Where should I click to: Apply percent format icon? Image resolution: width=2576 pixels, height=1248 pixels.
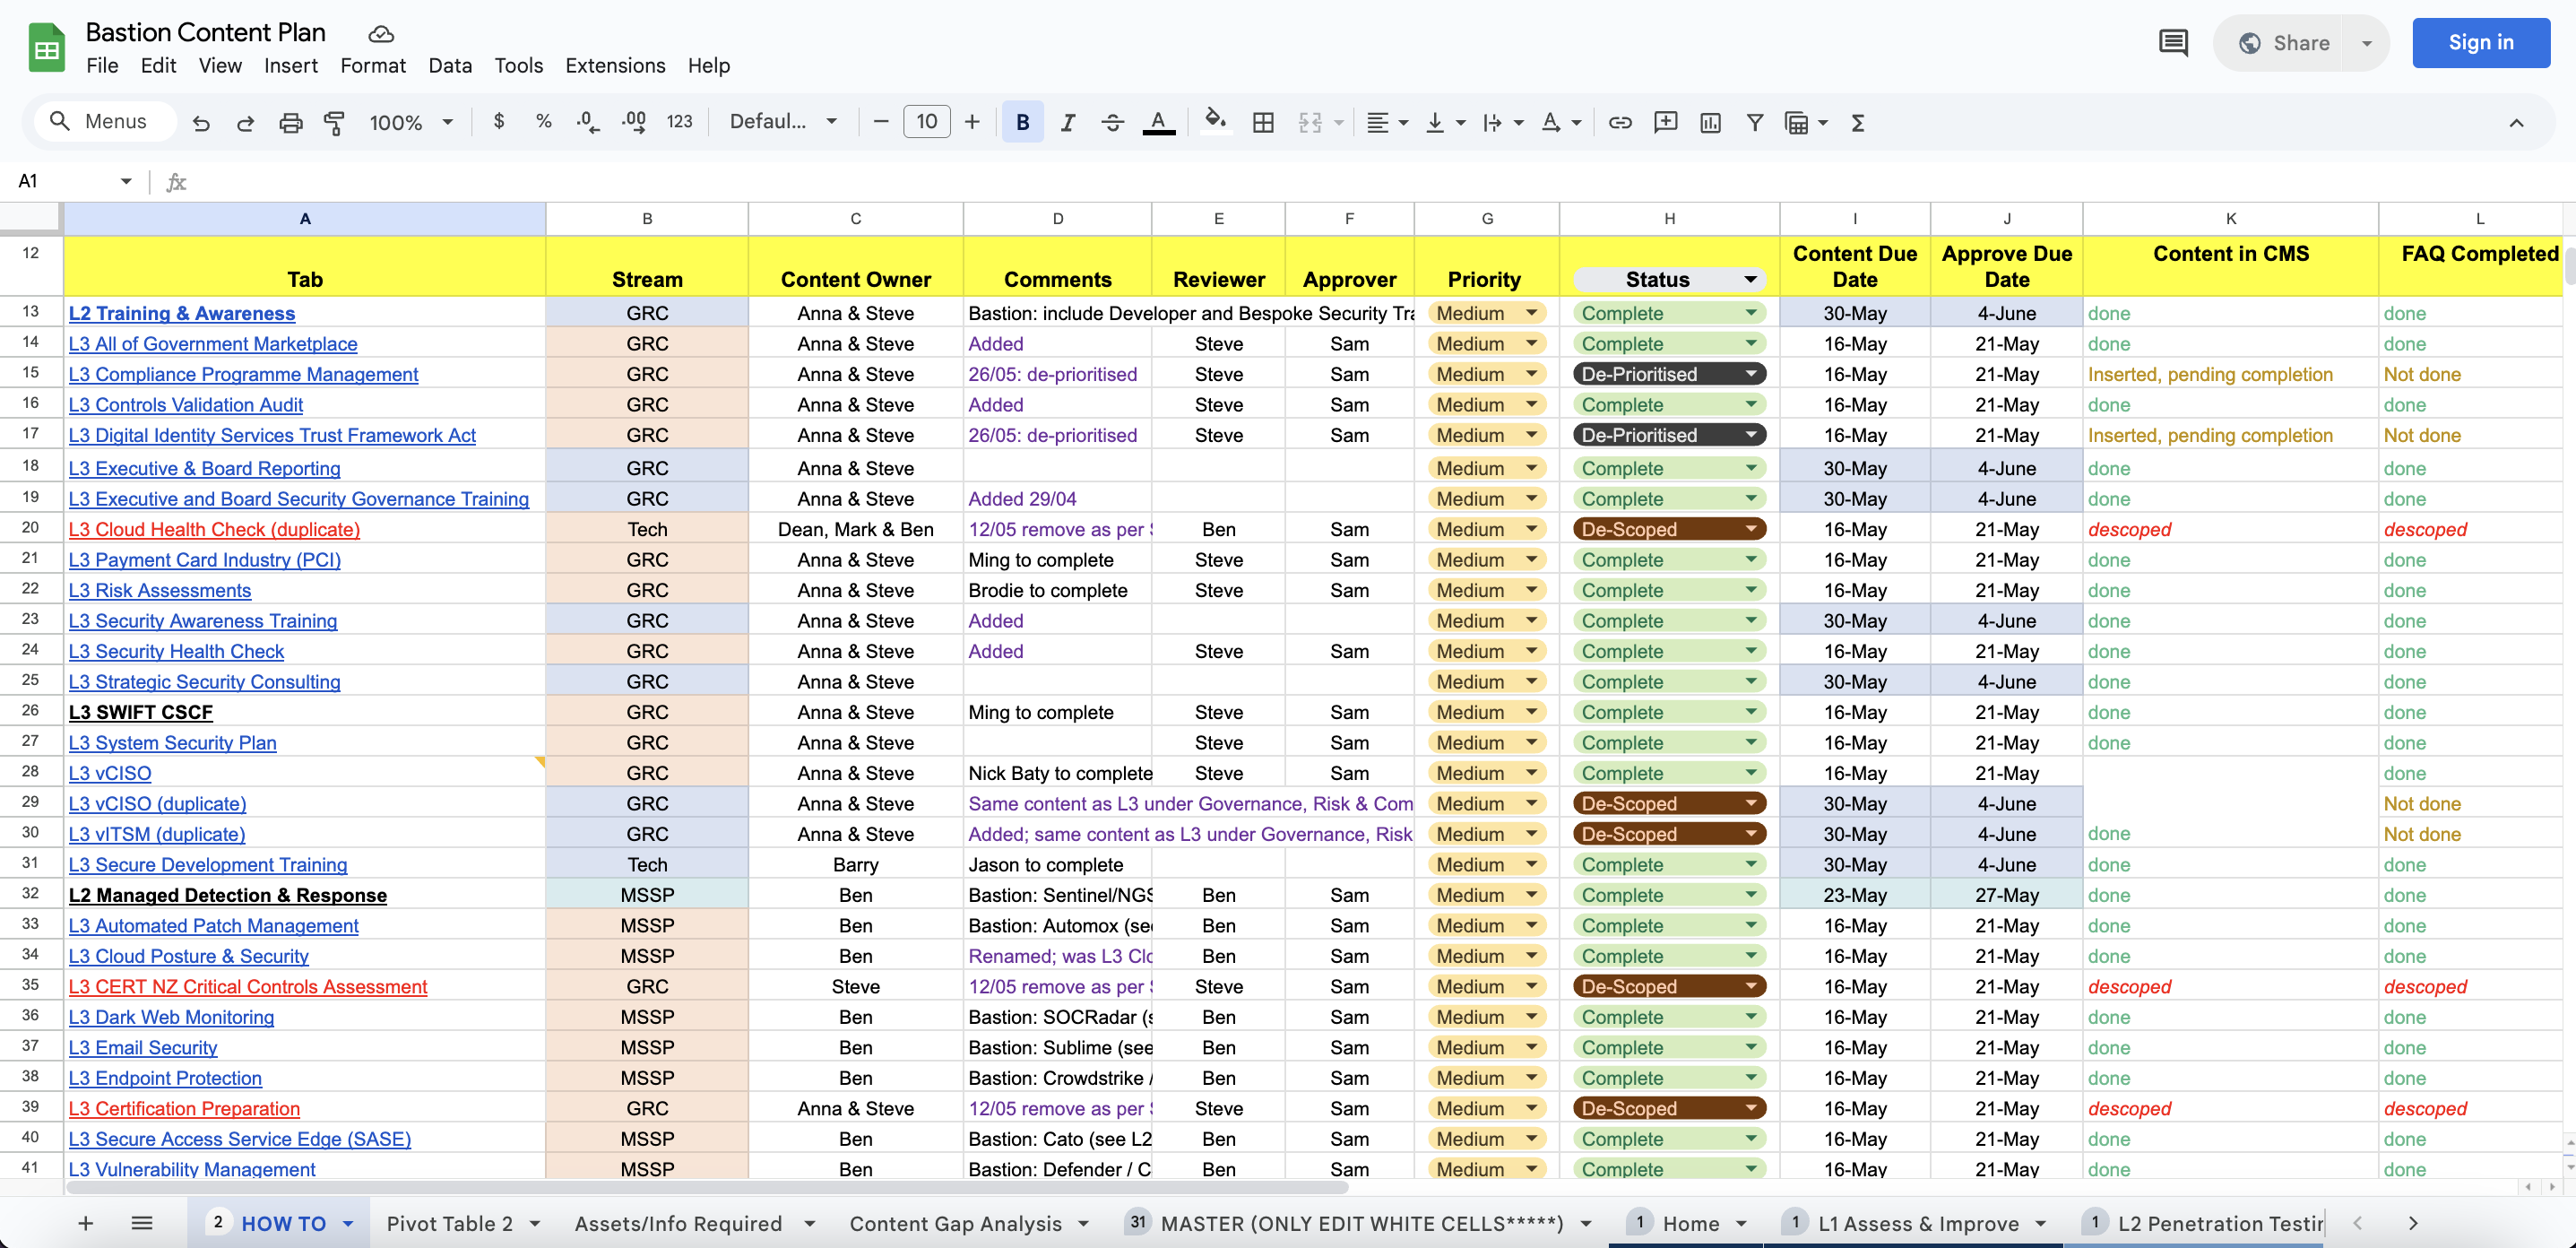pos(543,121)
